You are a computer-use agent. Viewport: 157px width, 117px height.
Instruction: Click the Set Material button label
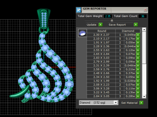(x=129, y=103)
